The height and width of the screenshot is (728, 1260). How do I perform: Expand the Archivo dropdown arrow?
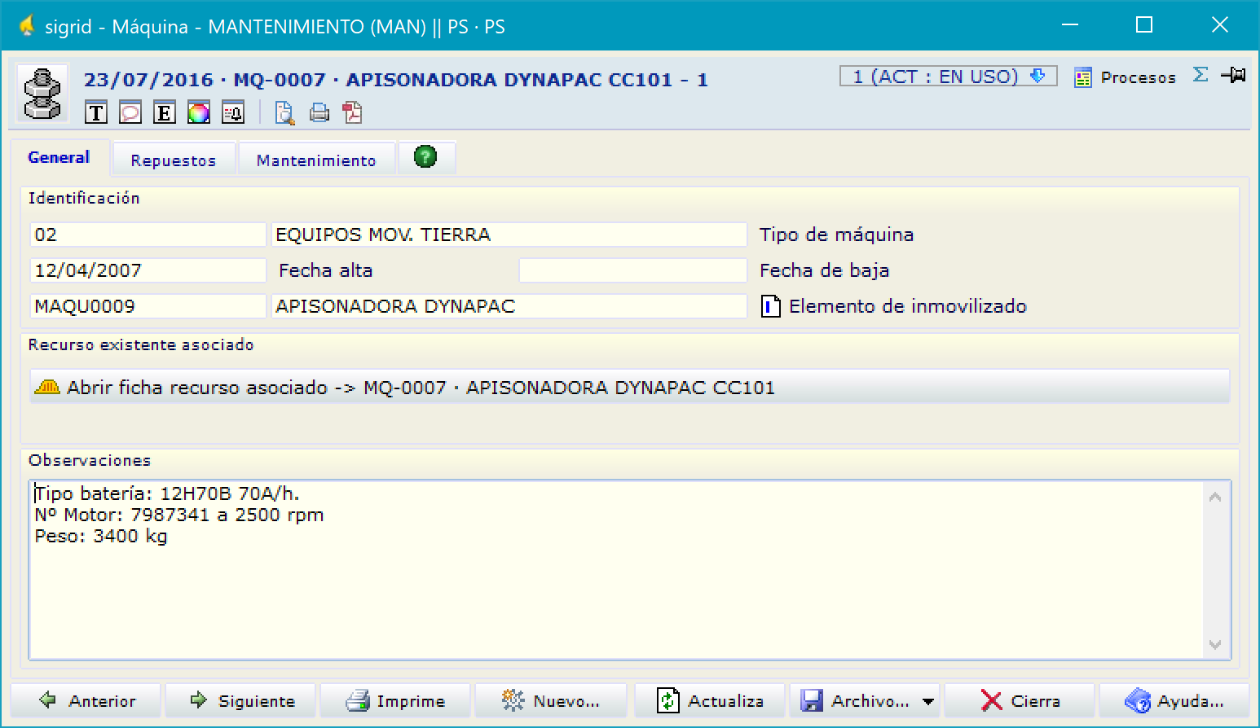928,701
